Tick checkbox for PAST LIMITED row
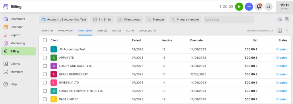293x104 pixels. point(45,99)
